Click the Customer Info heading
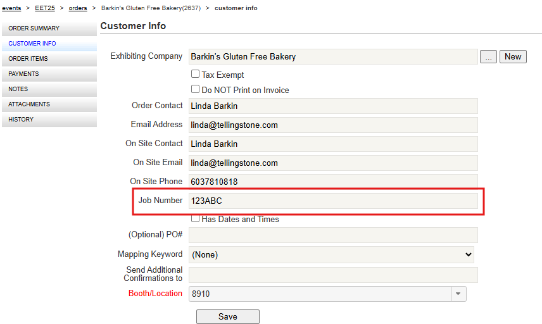The image size is (542, 324). 133,26
